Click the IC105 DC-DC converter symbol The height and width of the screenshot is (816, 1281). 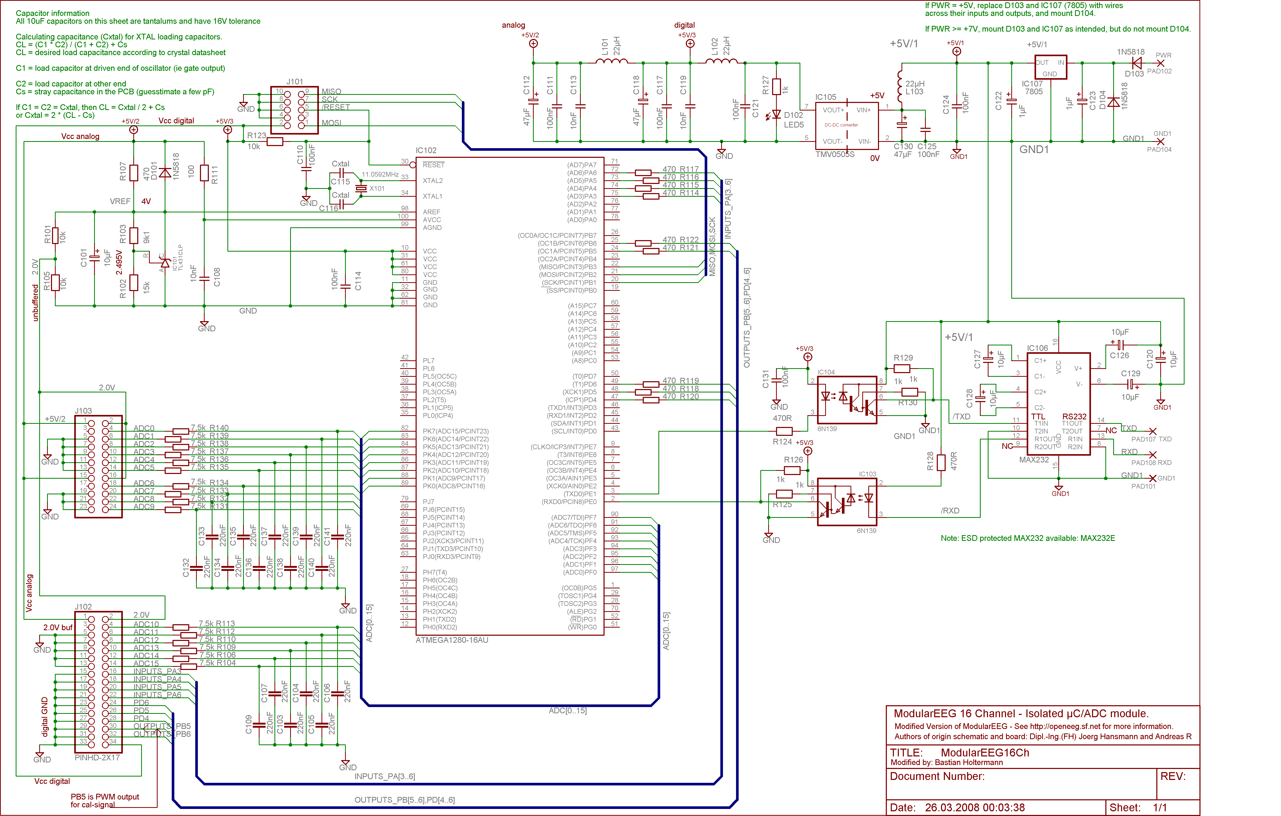click(x=846, y=126)
